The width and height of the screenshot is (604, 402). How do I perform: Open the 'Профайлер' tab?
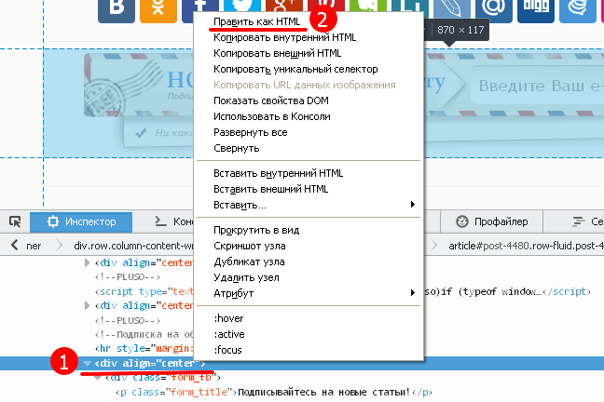(x=491, y=221)
